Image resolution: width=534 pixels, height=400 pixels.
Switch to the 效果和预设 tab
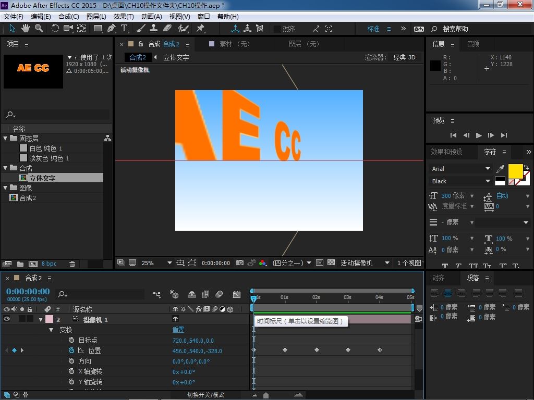point(446,152)
